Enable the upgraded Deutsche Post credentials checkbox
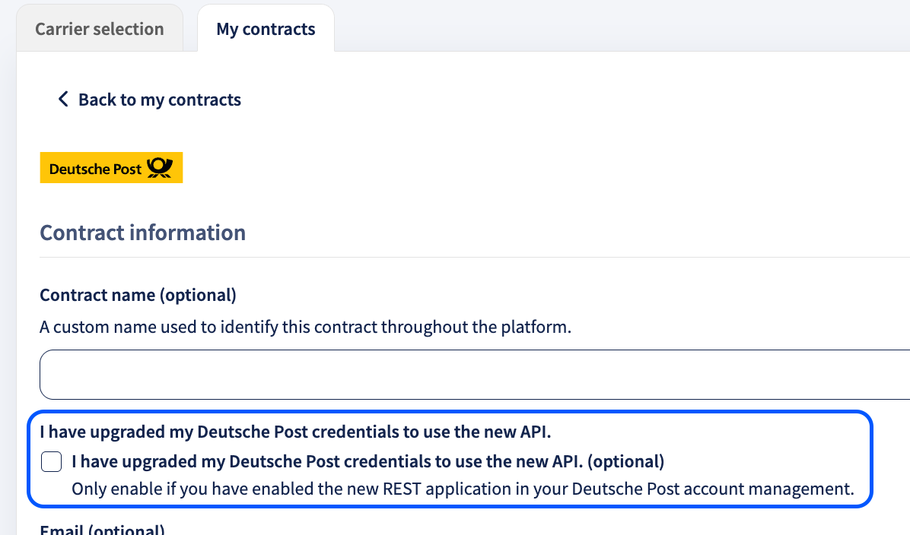 coord(52,462)
